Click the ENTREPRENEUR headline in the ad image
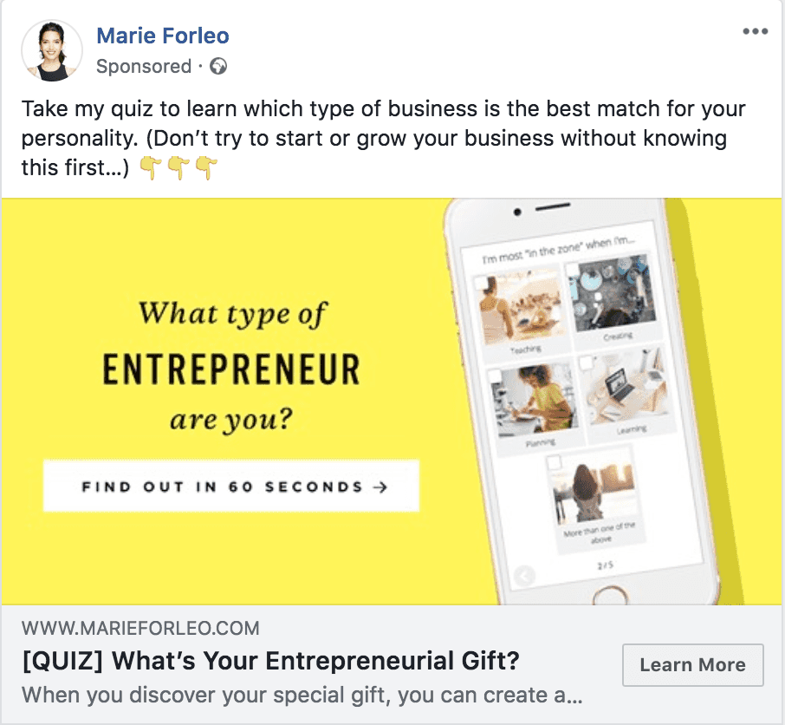 pyautogui.click(x=231, y=369)
